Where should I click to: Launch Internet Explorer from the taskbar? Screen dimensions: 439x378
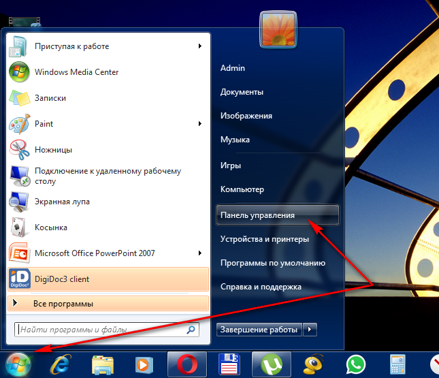[x=61, y=364]
